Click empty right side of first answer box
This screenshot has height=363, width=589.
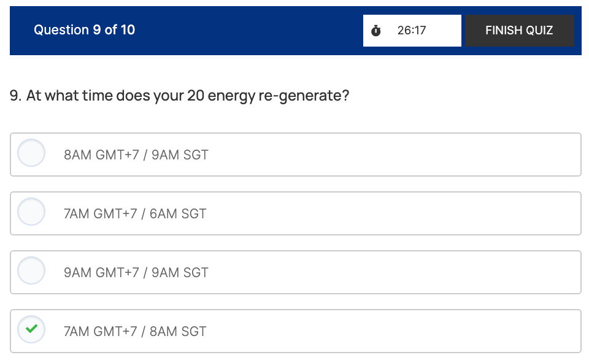coord(429,155)
